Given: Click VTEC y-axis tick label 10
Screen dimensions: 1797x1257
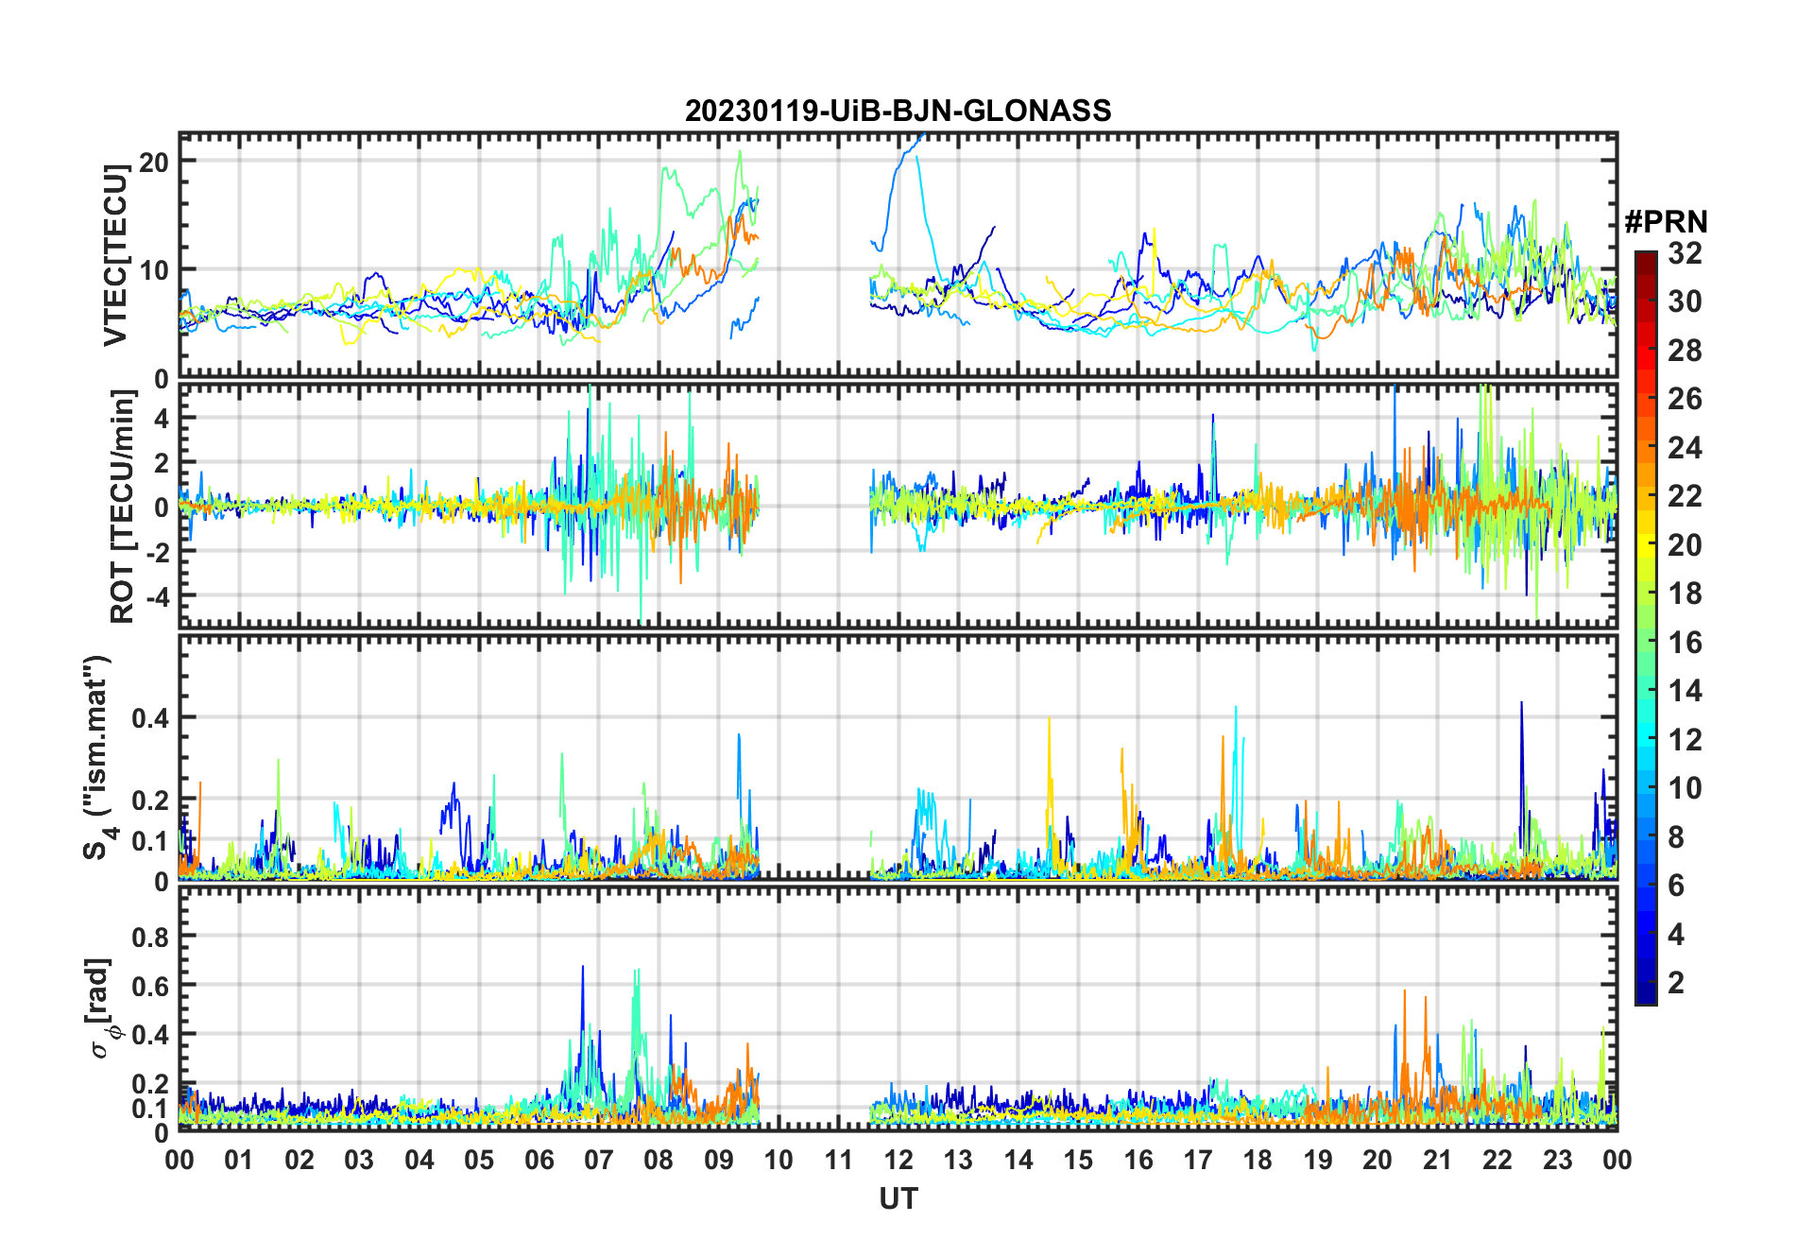Looking at the screenshot, I should (154, 270).
